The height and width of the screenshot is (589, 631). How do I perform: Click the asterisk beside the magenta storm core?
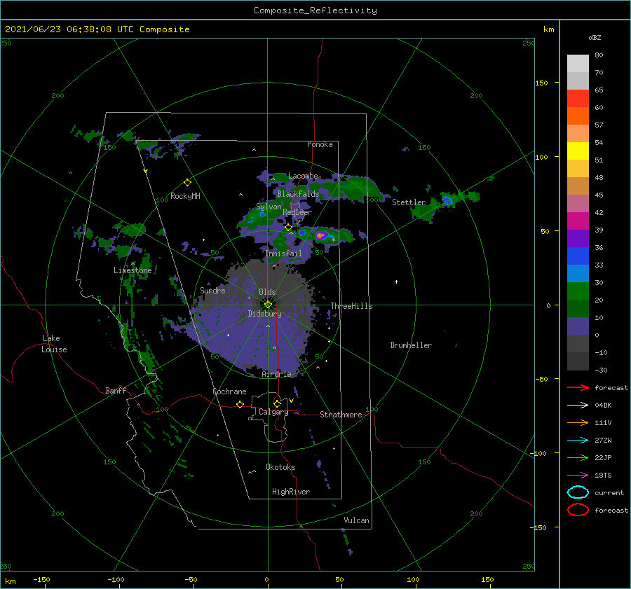pos(333,240)
